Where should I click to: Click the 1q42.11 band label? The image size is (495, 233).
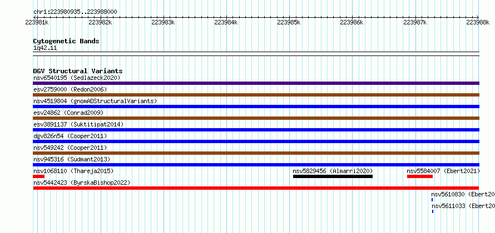coord(45,48)
